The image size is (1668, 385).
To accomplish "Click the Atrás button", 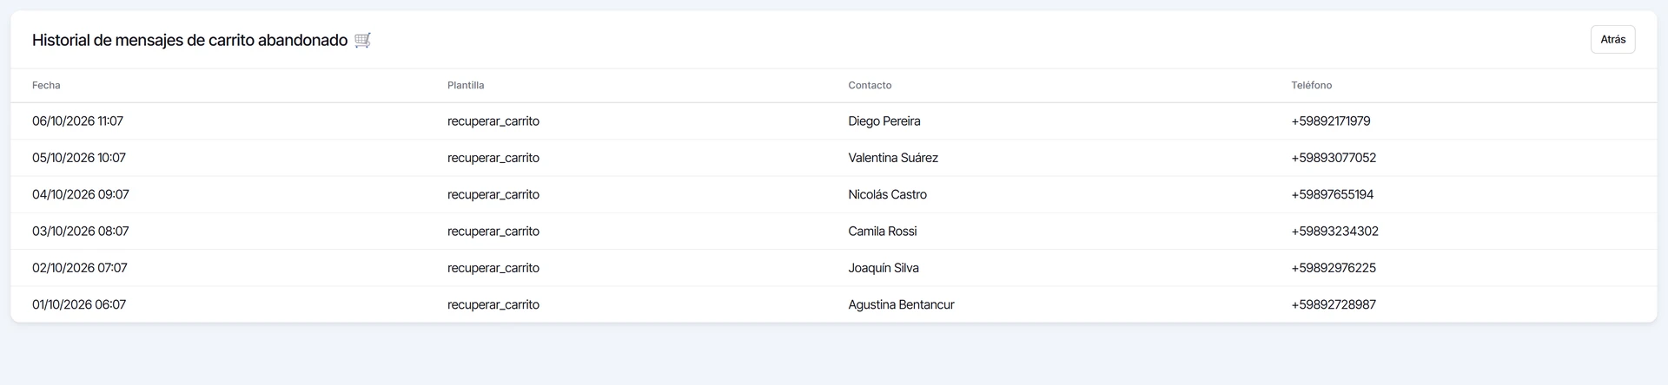I will click(x=1612, y=40).
